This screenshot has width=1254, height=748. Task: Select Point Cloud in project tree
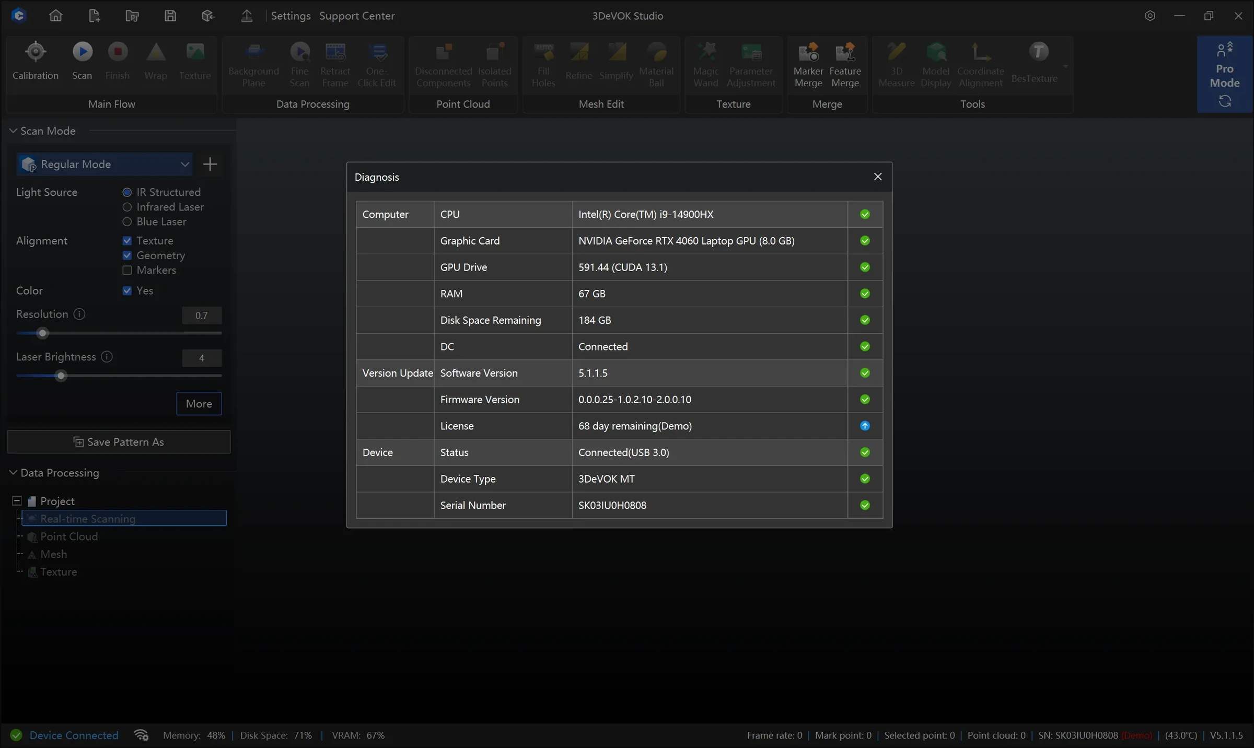(x=69, y=536)
